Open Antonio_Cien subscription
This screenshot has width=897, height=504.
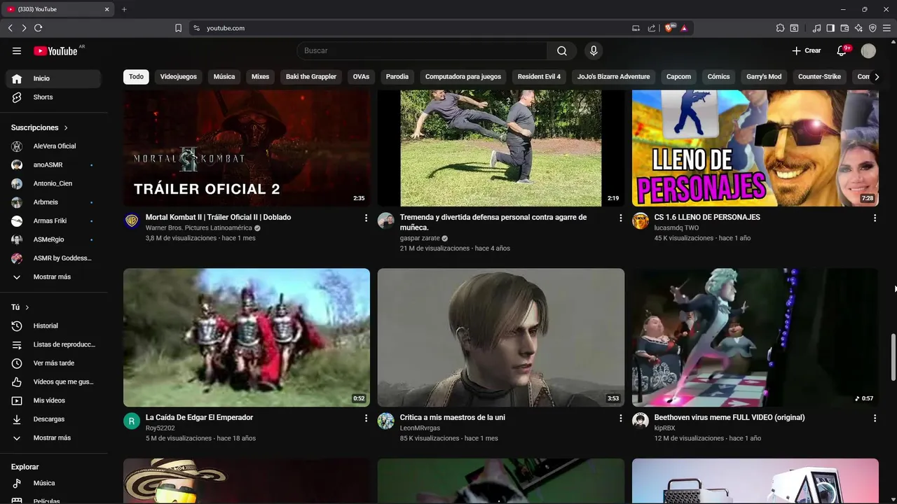(x=53, y=183)
